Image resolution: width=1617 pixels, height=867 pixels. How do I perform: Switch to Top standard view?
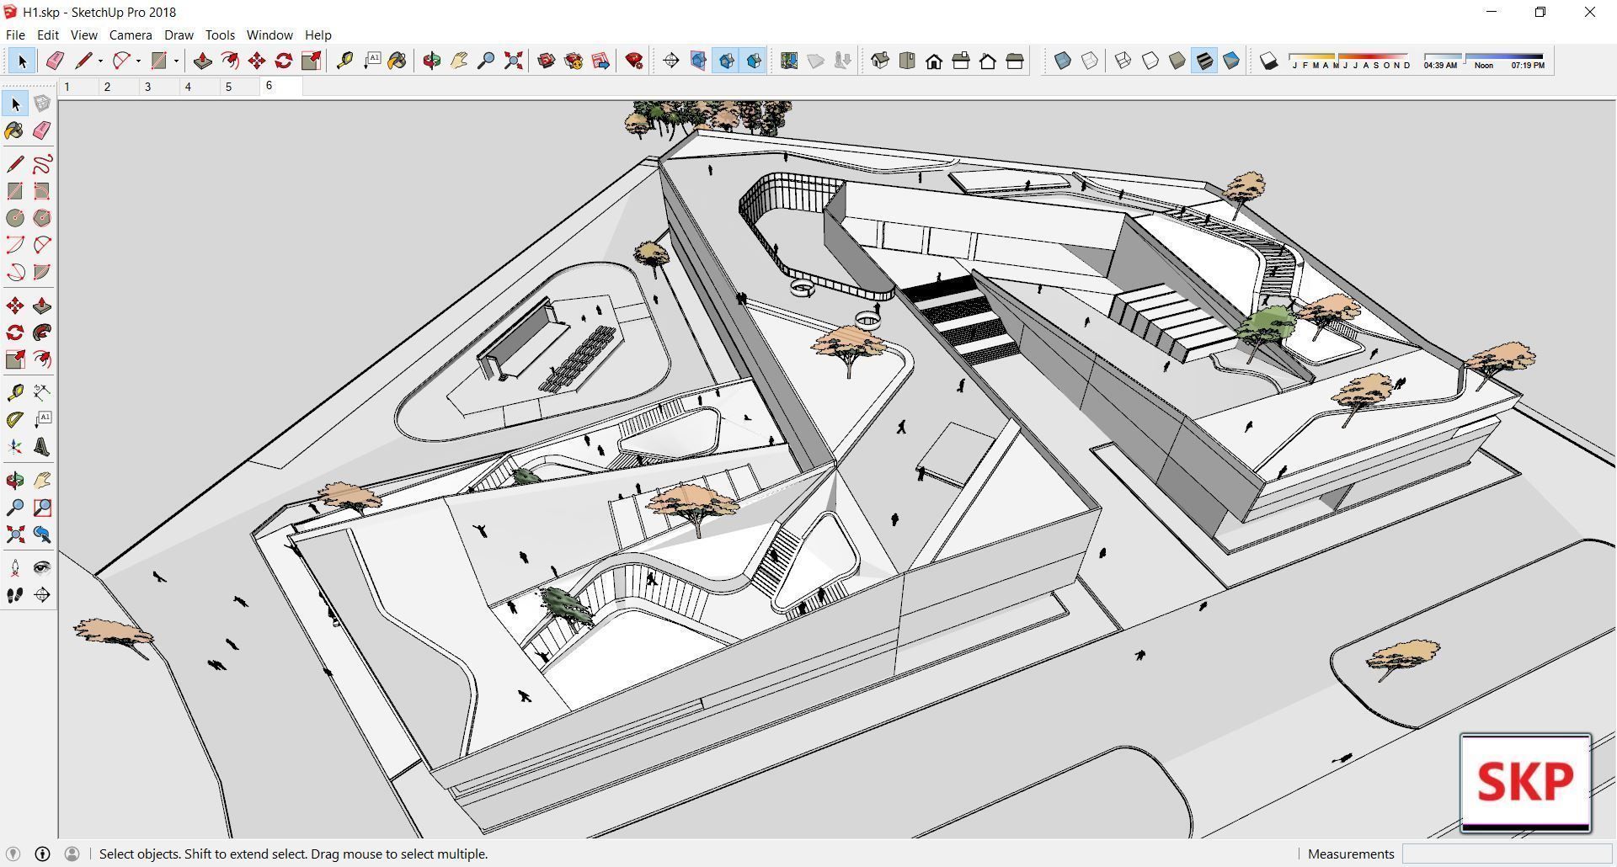[907, 61]
